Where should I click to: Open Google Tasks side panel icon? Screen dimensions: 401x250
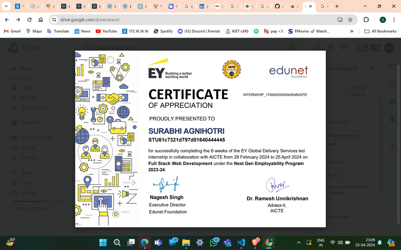click(x=392, y=101)
